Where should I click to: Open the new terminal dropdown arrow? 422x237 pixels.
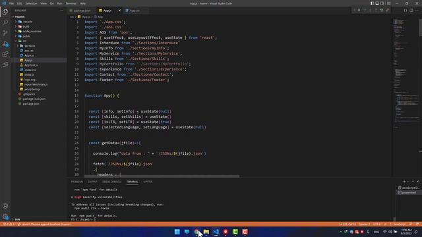[x=407, y=182]
